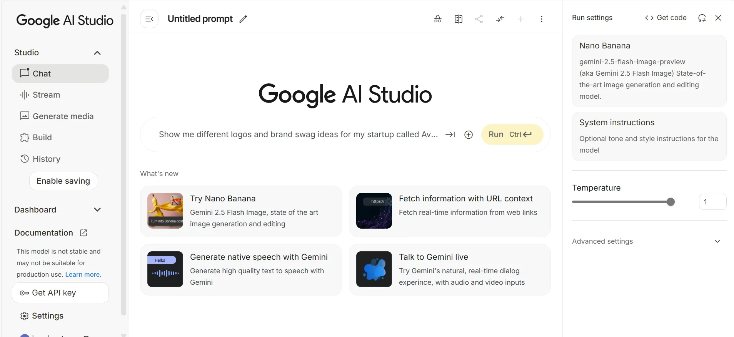
Task: Open 'Fetch information with URL context' title
Action: coord(465,199)
